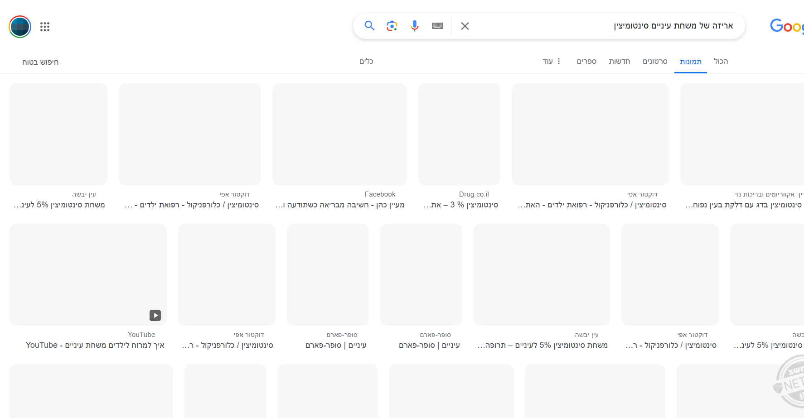
Task: Click the search magnifier icon
Action: pos(369,26)
